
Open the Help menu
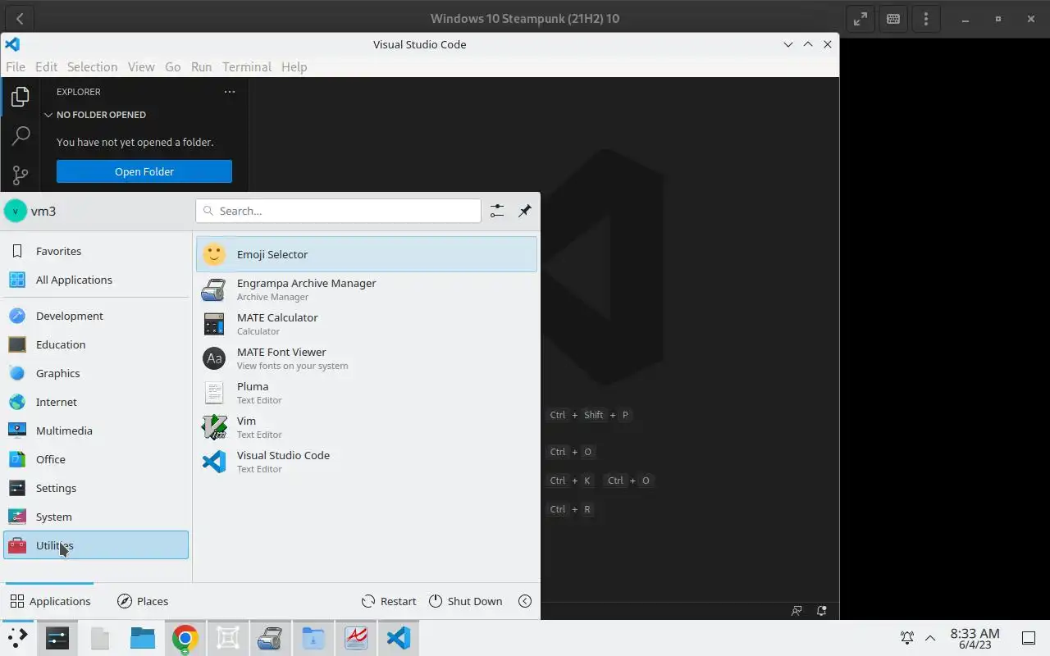pos(294,66)
